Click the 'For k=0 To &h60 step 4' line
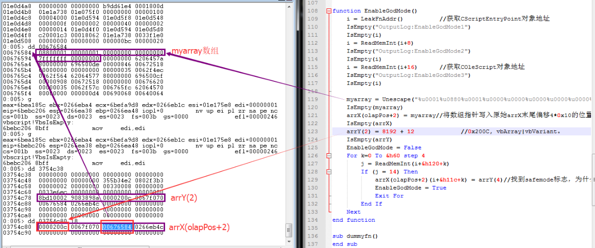The image size is (595, 248). pyautogui.click(x=386, y=155)
